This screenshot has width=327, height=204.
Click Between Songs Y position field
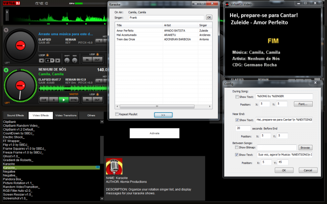283,162
